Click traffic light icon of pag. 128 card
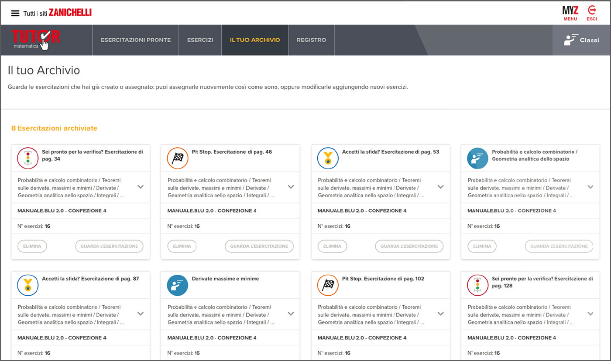Screen dimensions: 611x361 pos(477,285)
